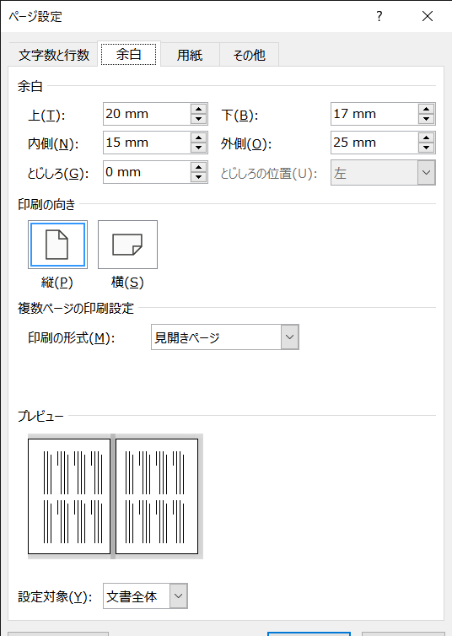Decrease the 外側 margin with down arrow
452x636 pixels.
(x=426, y=148)
